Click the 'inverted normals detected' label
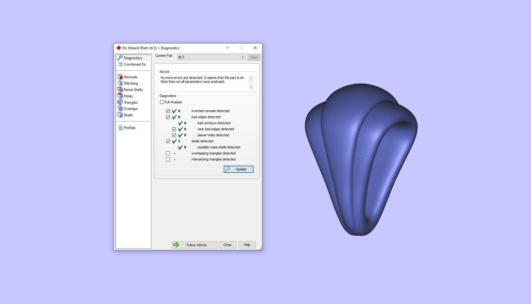This screenshot has height=304, width=531. [210, 111]
